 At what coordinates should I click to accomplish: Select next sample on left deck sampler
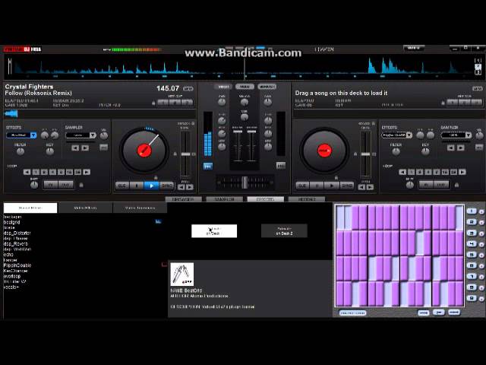click(x=85, y=148)
